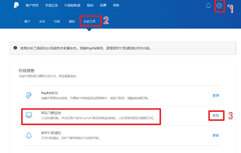Open 交易记录 in top navigation
This screenshot has width=241, height=153.
pos(51,5)
